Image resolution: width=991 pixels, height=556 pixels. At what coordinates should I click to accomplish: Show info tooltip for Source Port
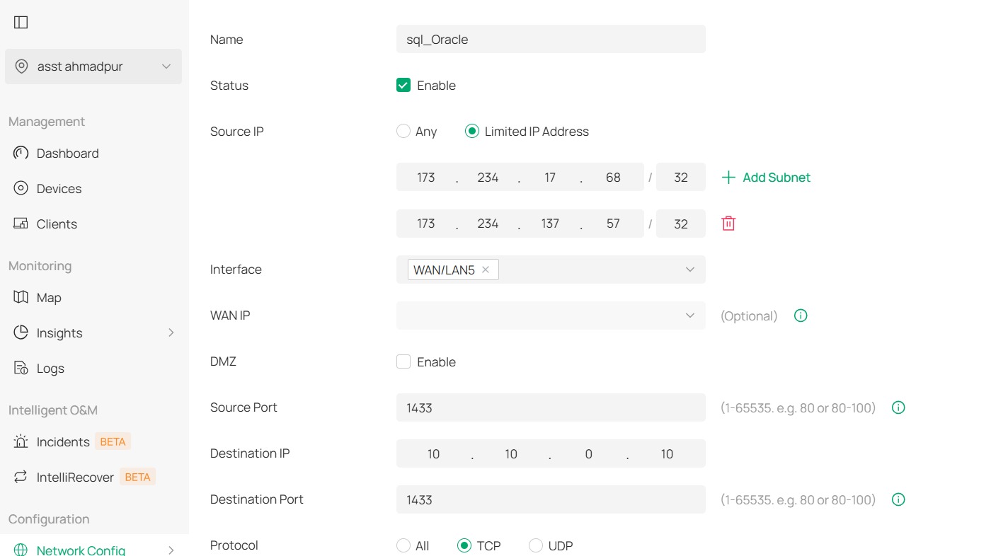point(898,407)
